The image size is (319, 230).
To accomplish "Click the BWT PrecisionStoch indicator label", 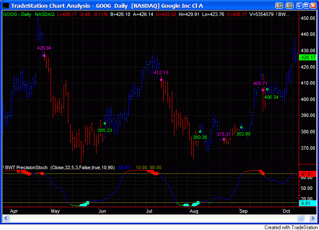I will 25,168.
